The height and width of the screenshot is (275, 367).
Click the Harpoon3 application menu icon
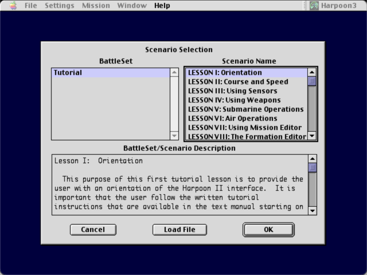(314, 5)
